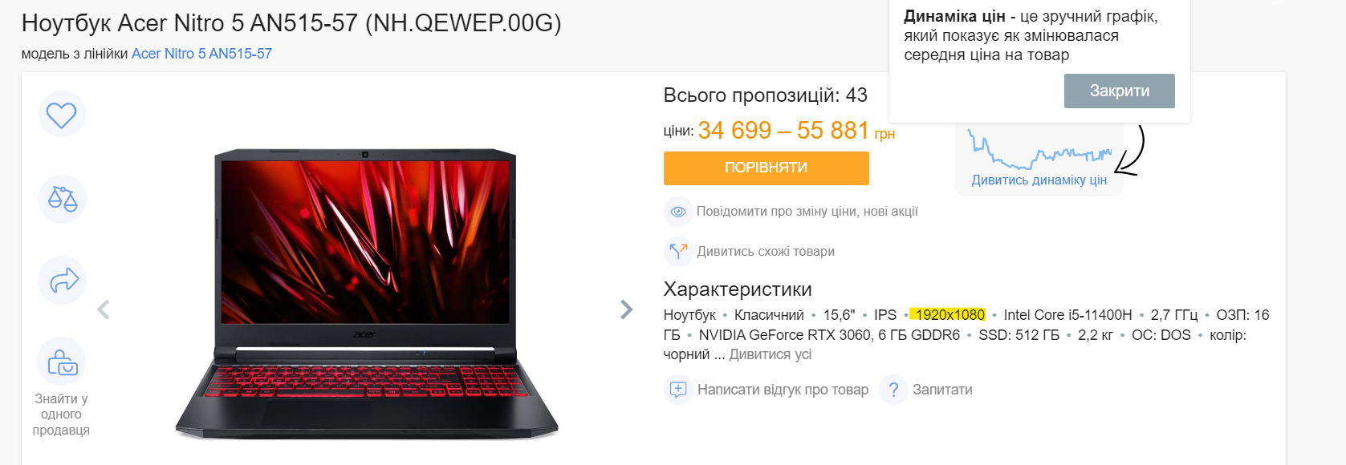This screenshot has height=465, width=1346.
Task: Click the orange ПОРІВНЯТИ button
Action: (x=766, y=168)
